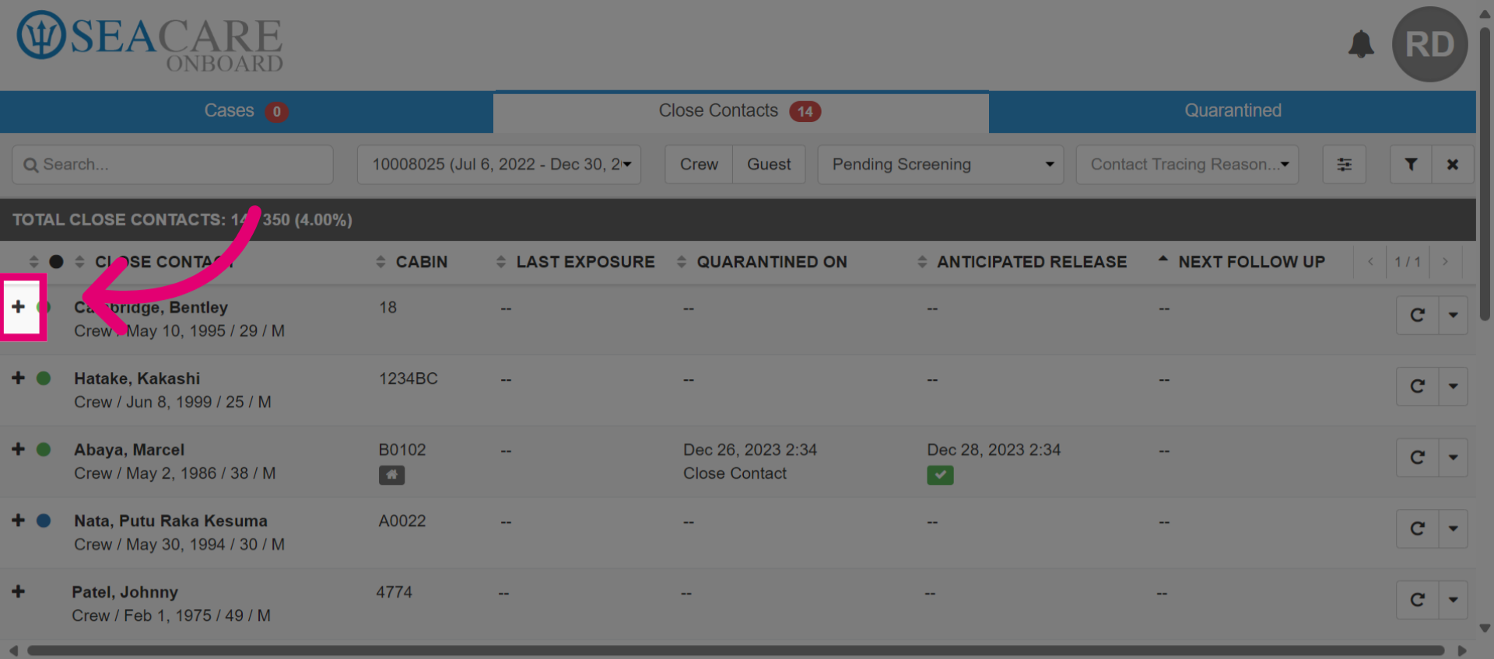Open the actions caret for Hatake, Kakashi

1453,386
